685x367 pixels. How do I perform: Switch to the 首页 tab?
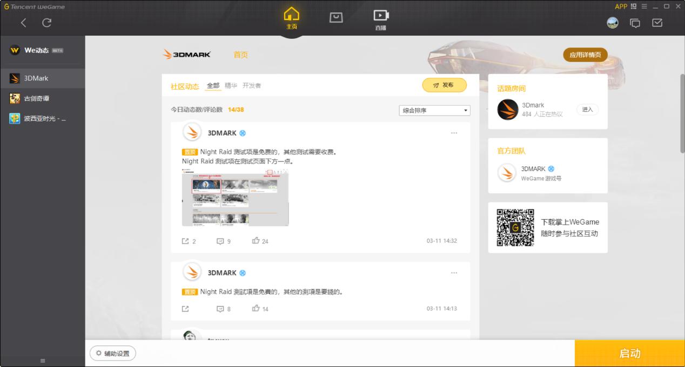tap(241, 55)
